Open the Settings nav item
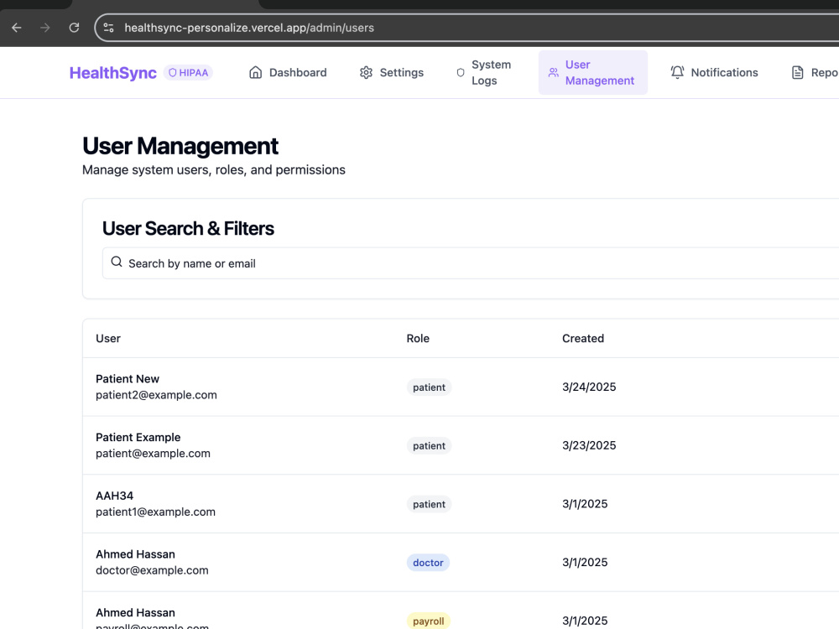Screen dimensions: 839x629 392,73
